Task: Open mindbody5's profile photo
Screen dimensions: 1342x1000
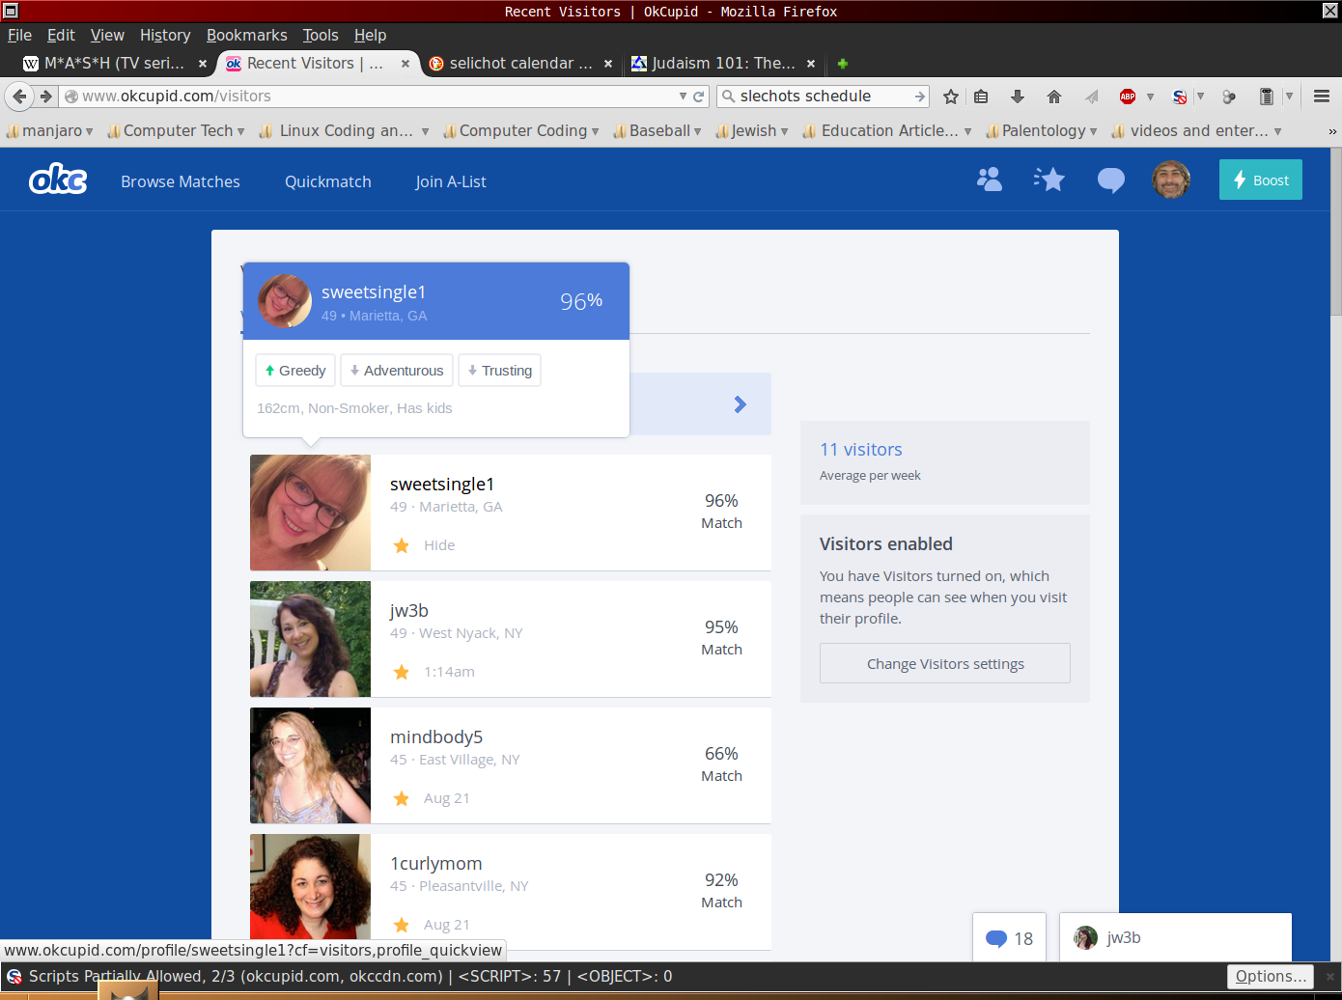Action: pyautogui.click(x=310, y=765)
